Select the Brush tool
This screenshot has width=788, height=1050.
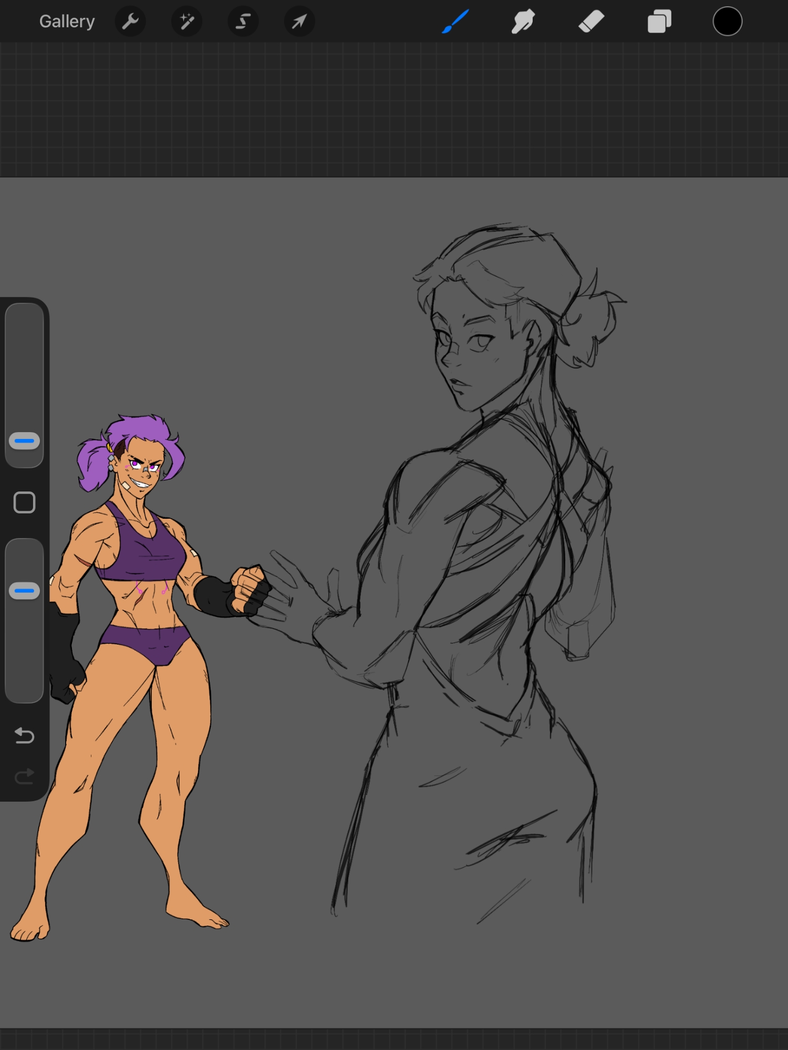pyautogui.click(x=455, y=22)
